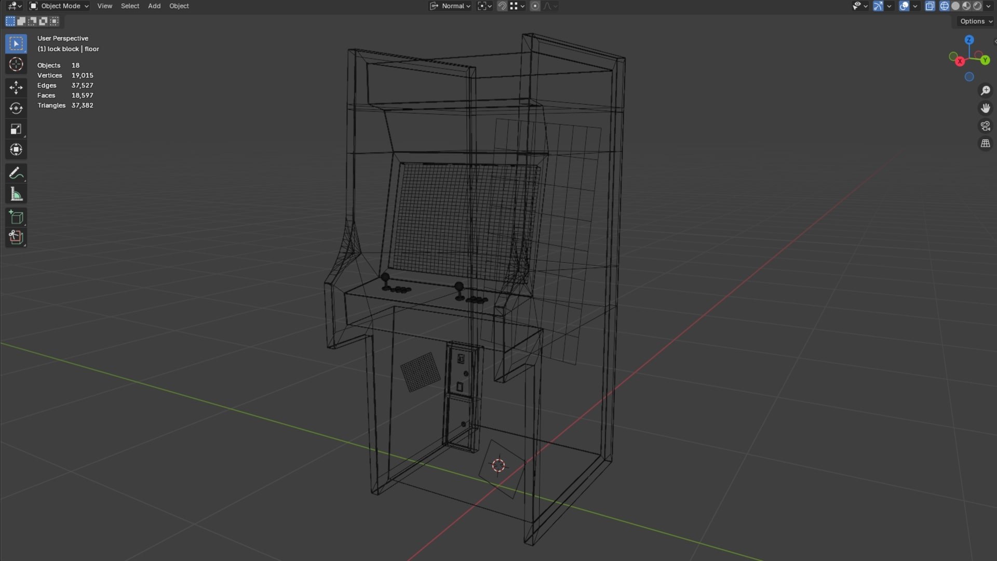Click the blue Z axis gizmo

969,40
